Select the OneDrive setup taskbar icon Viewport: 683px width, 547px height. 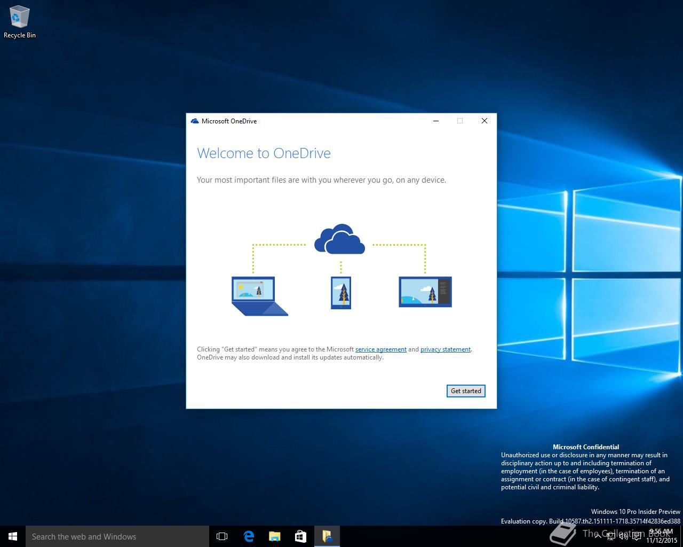[327, 536]
